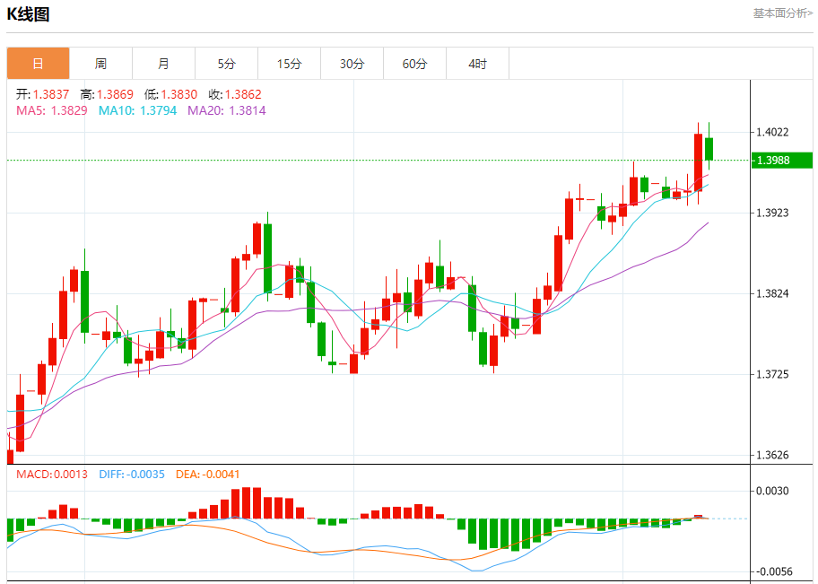
Task: Click the DIFF indicator value label
Action: (131, 474)
